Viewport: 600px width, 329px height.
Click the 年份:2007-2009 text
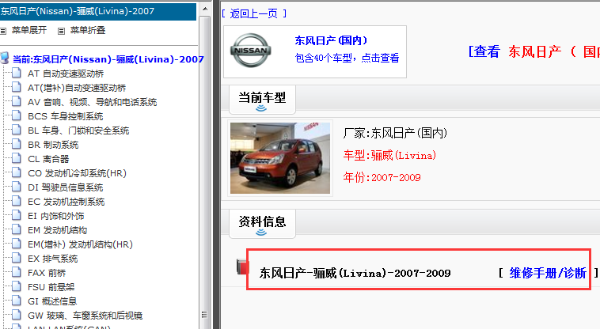point(382,177)
